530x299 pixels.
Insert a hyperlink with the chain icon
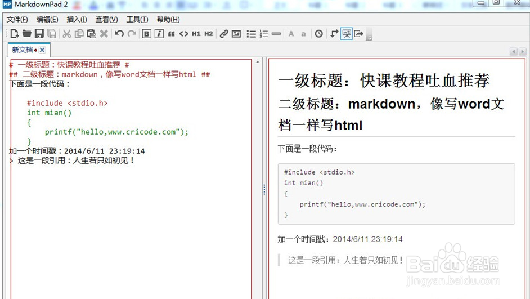(x=224, y=33)
